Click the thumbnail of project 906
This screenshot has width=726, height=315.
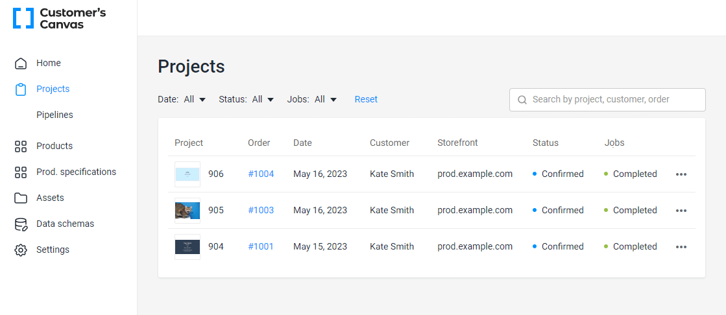[x=188, y=174]
